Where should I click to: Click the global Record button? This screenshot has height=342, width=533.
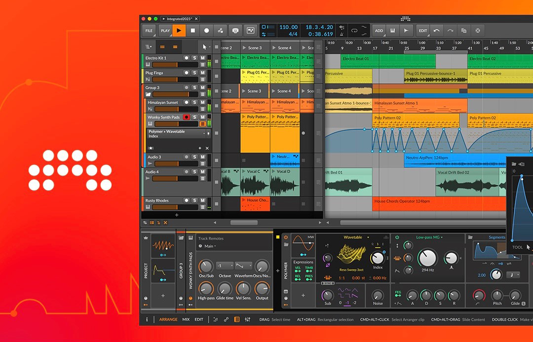coord(206,31)
